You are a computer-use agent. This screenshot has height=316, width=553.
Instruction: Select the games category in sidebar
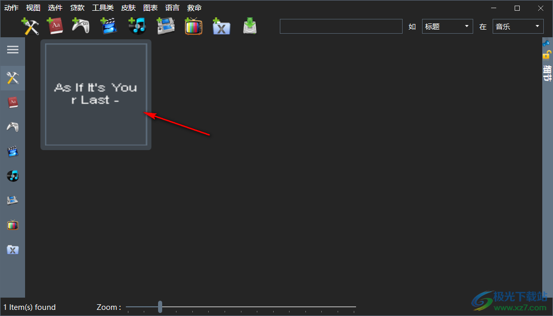tap(13, 127)
